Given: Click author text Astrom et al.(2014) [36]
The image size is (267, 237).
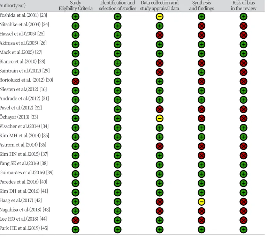Looking at the screenshot, I should tap(23, 145).
